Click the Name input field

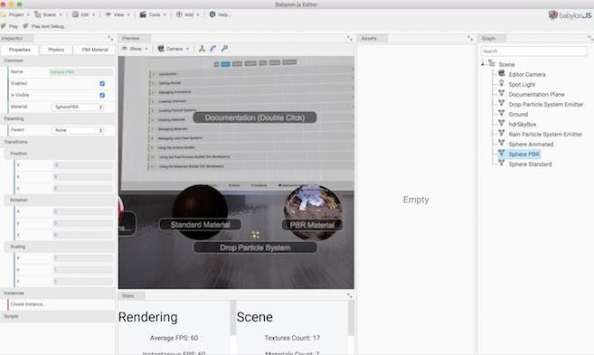tap(80, 72)
